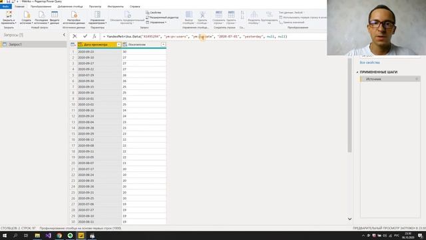Click the All Properties link (Все свойства)
This screenshot has height=240, width=426.
click(369, 63)
